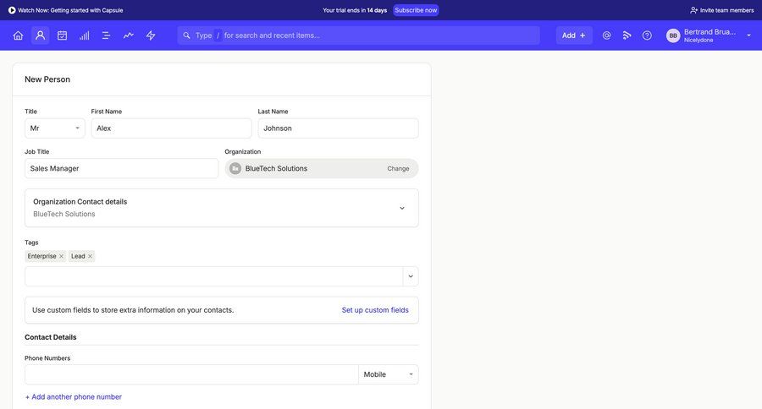Go to the Home dashboard icon
The height and width of the screenshot is (409, 762).
(18, 35)
